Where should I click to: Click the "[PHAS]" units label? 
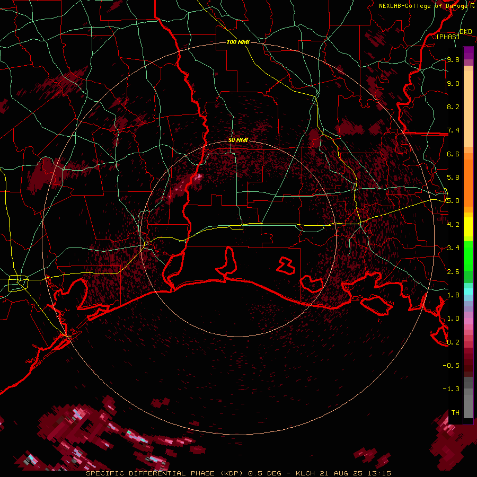click(448, 37)
